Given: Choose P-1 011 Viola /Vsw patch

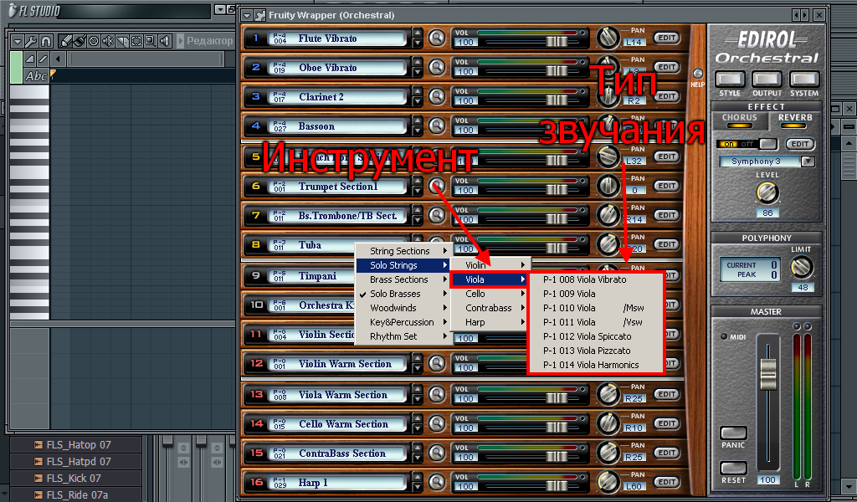Looking at the screenshot, I should [596, 322].
